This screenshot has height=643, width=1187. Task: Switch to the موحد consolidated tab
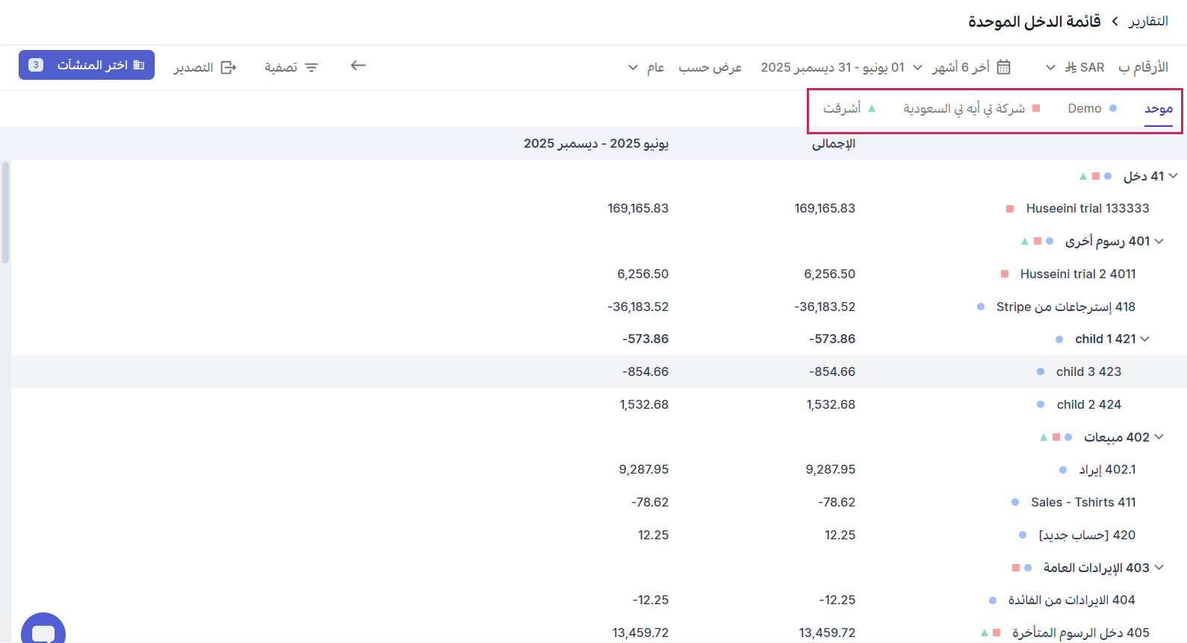[1159, 108]
